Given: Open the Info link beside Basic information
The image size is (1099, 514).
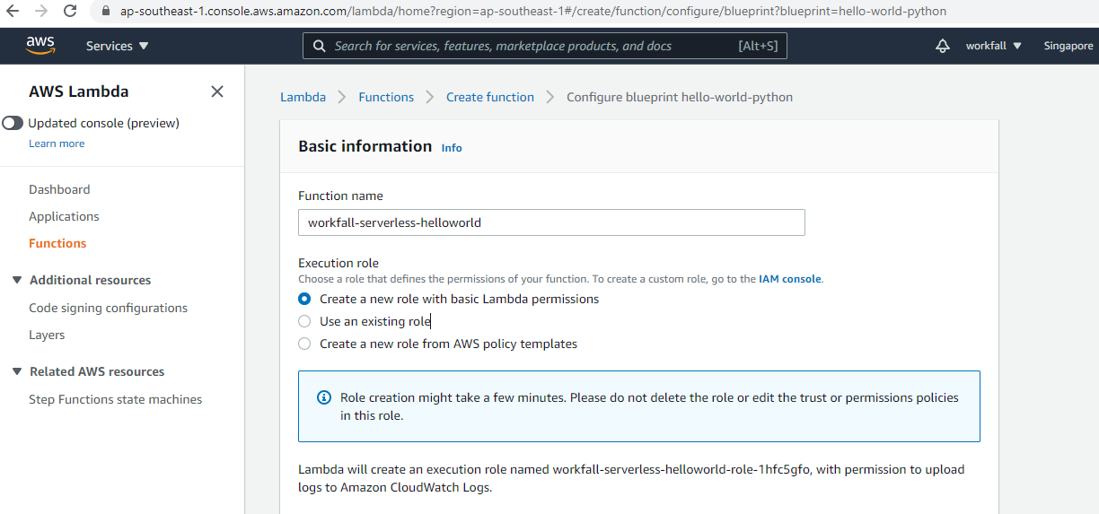Looking at the screenshot, I should [452, 148].
